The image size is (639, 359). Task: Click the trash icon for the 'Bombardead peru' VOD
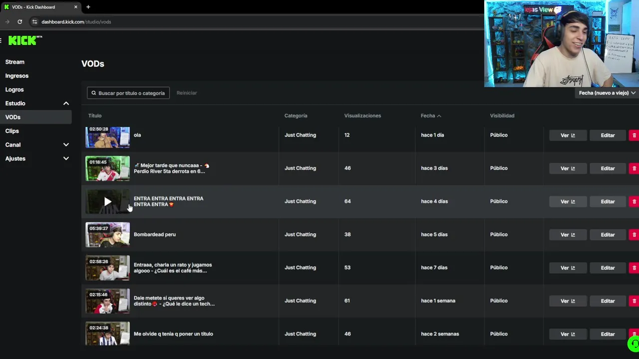point(634,234)
